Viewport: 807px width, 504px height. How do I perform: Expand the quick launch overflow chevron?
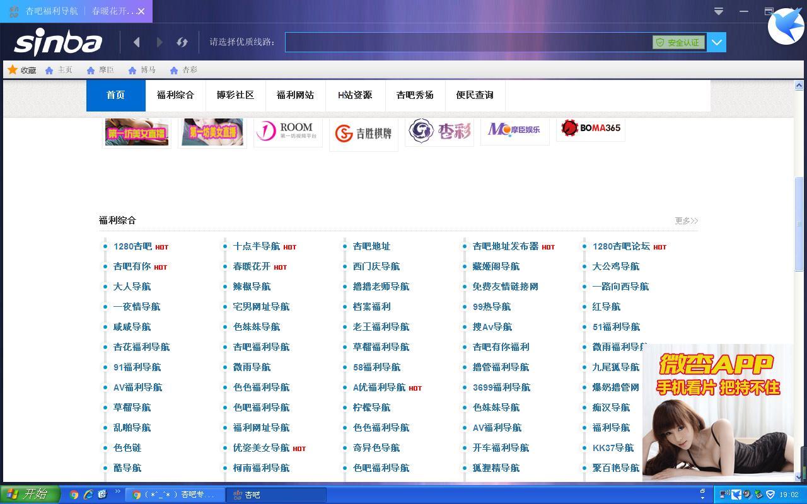[117, 491]
